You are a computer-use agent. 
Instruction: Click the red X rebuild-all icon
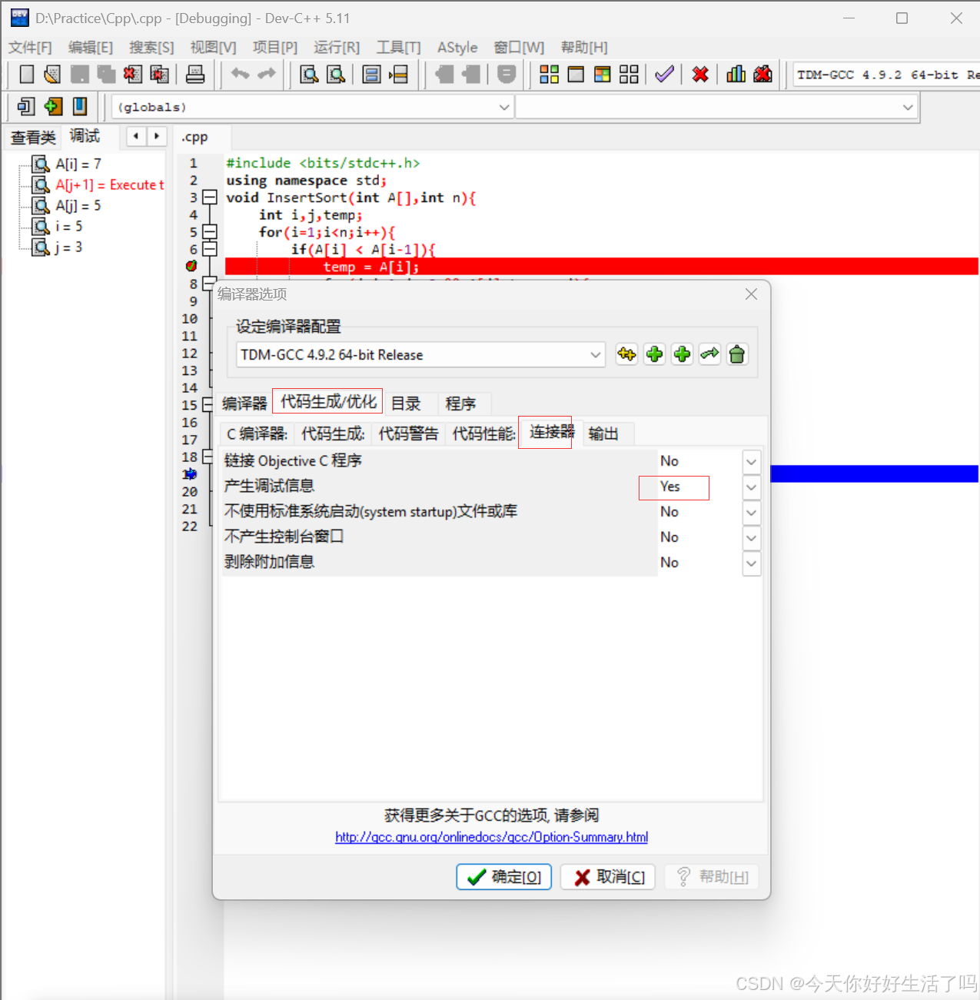[x=699, y=74]
